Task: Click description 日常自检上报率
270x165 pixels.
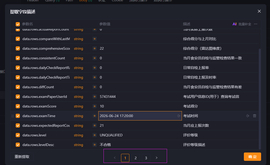Action: (196, 68)
